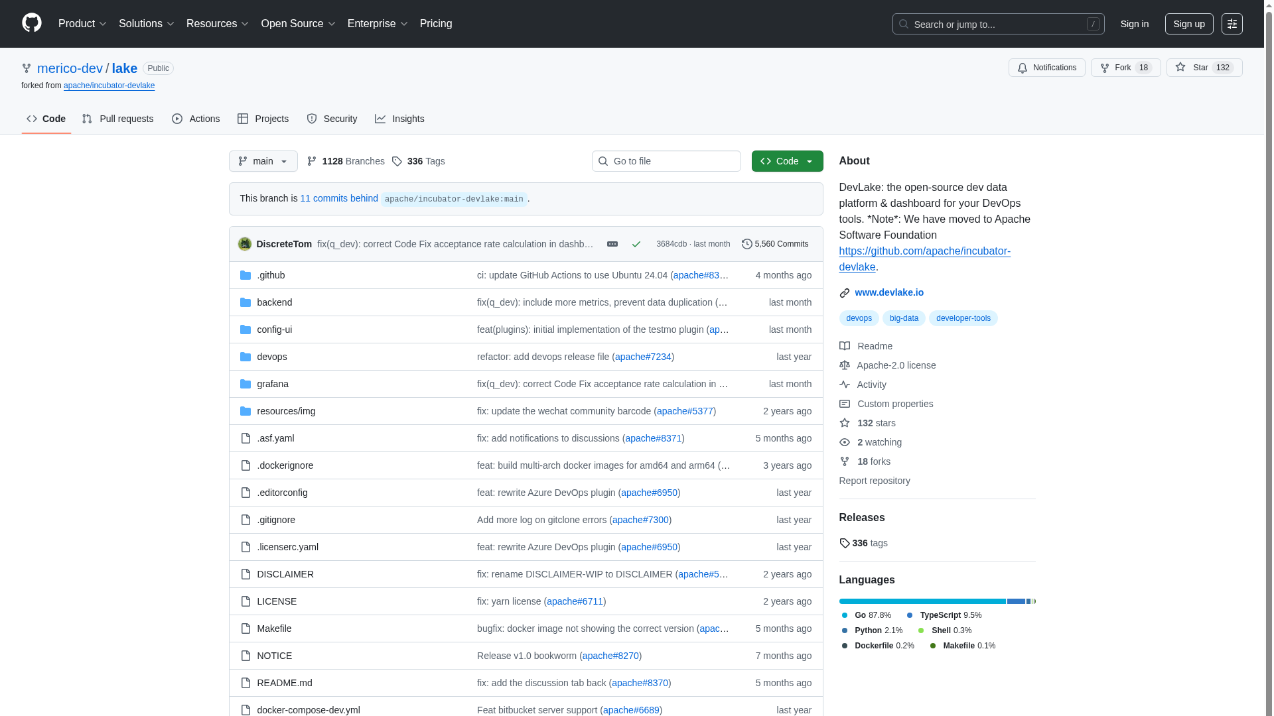Click the Go language bar segment
1274x716 pixels.
pyautogui.click(x=922, y=601)
